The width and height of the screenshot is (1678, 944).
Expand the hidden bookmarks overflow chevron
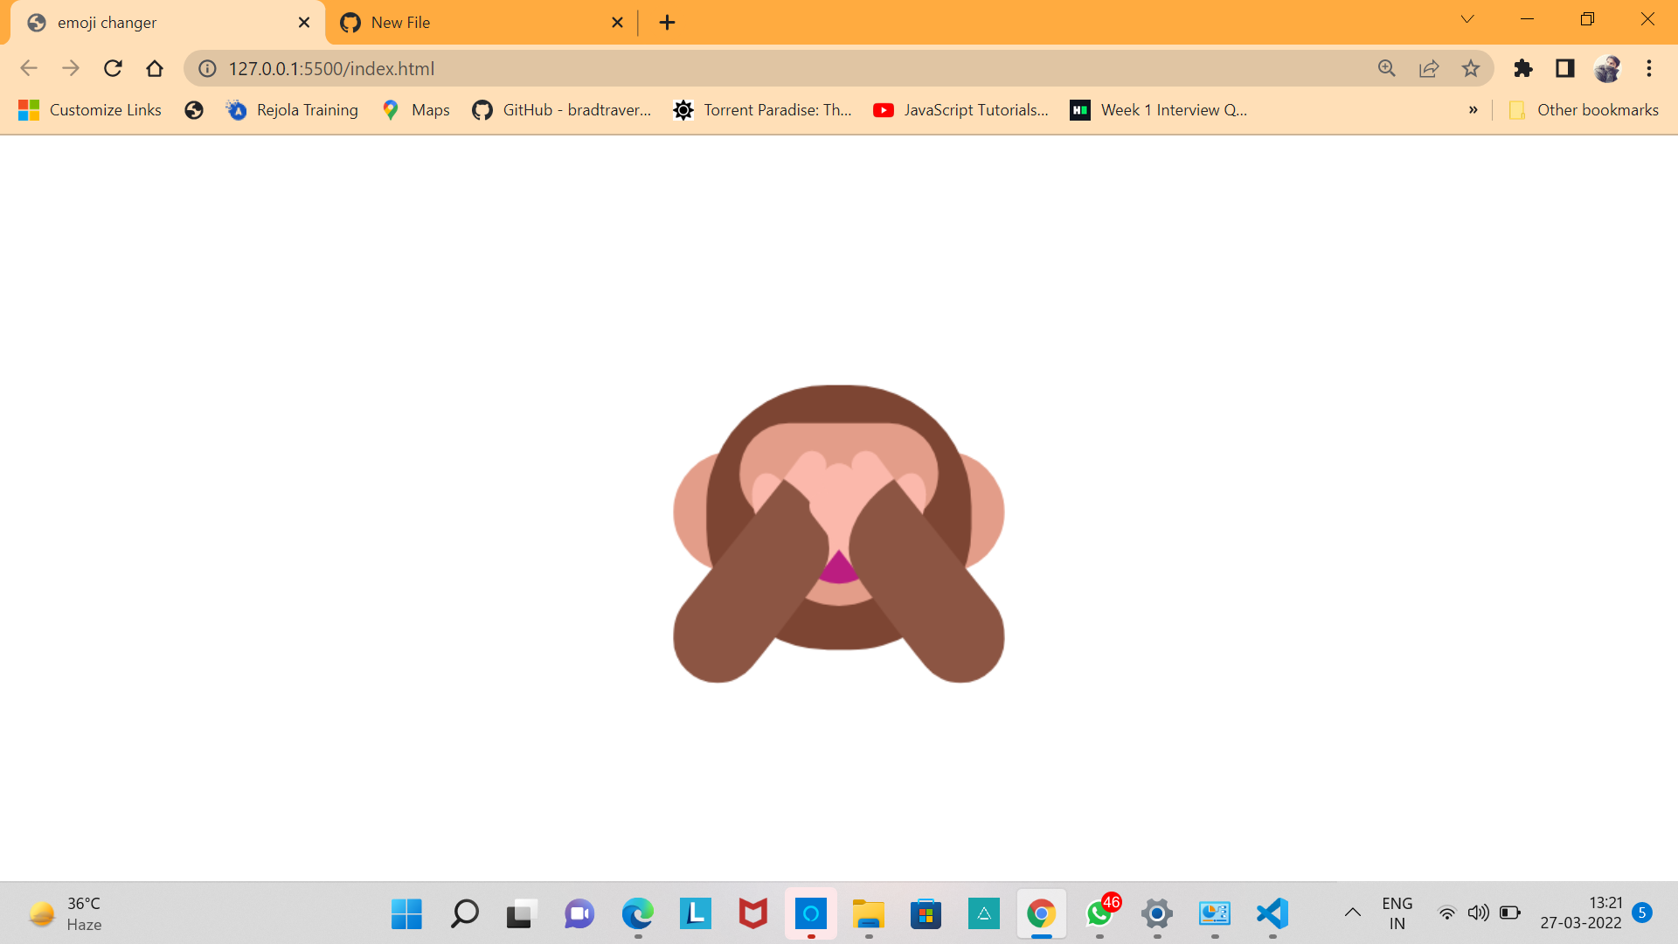pos(1474,110)
